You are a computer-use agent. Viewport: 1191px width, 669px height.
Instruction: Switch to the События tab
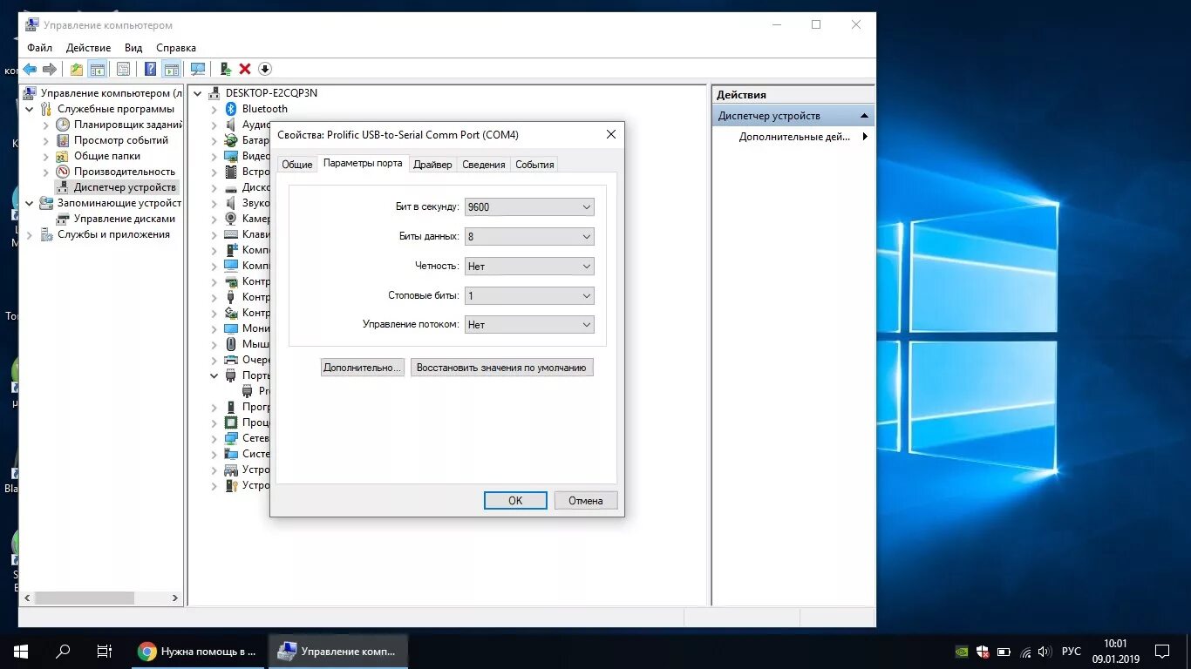click(534, 165)
